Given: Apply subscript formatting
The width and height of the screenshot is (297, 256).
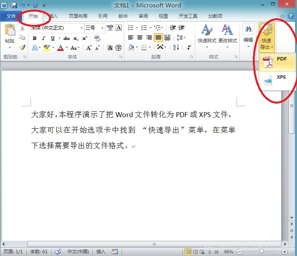Looking at the screenshot, I should tap(76, 38).
